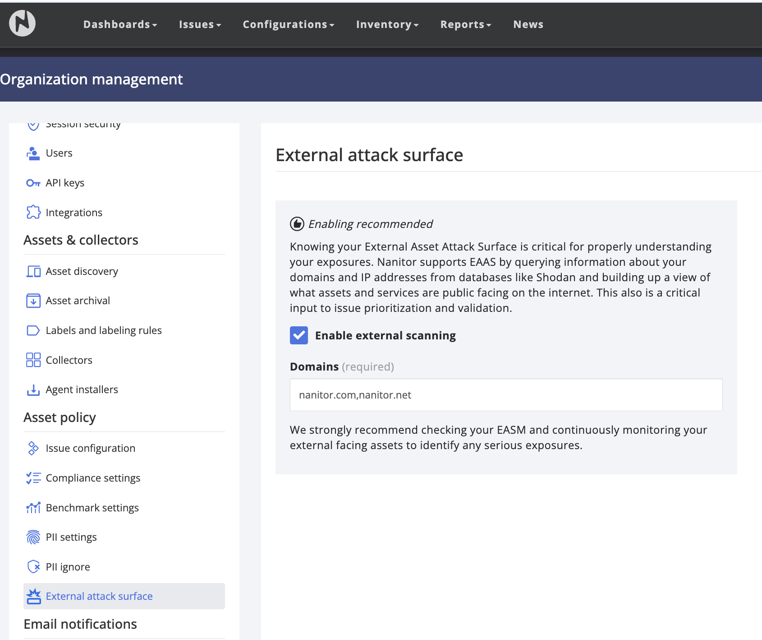
Task: Click the Domains input field
Action: tap(506, 395)
